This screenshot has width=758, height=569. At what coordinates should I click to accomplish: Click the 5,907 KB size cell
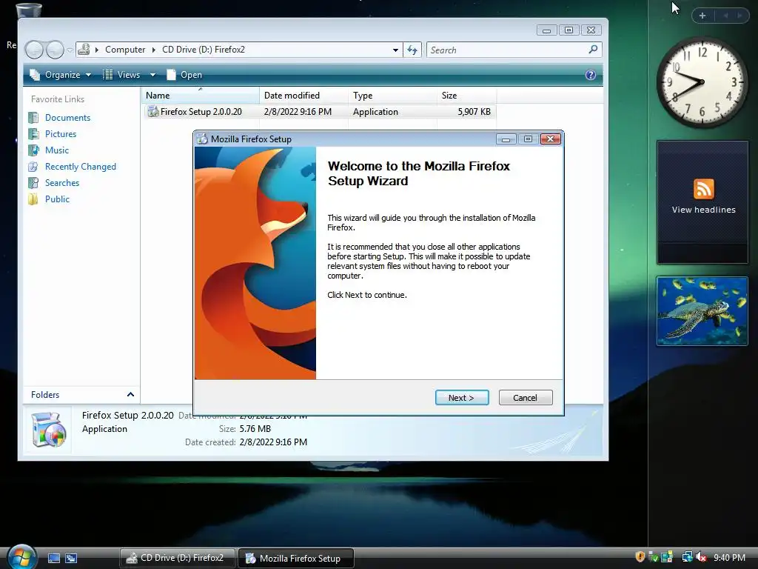[x=474, y=112]
